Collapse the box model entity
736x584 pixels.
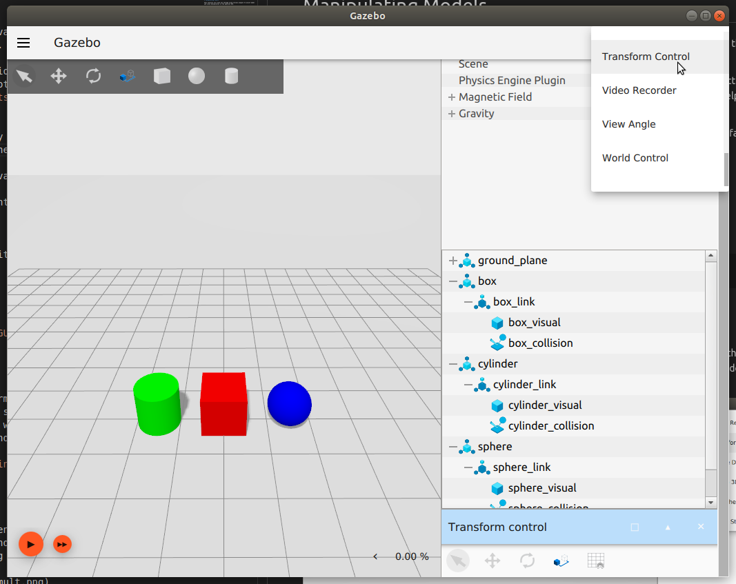pyautogui.click(x=452, y=281)
